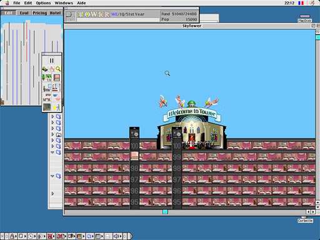The width and height of the screenshot is (320, 240).
Task: Expand the third folder in Finder list
Action: pyautogui.click(x=52, y=128)
